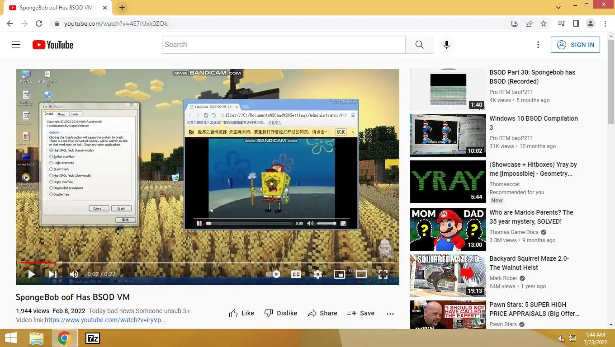Open the player settings gear

coord(318,274)
